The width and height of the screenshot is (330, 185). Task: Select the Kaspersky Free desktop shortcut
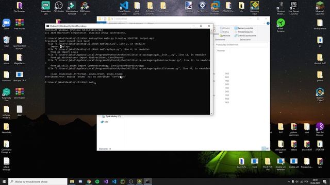[7, 95]
